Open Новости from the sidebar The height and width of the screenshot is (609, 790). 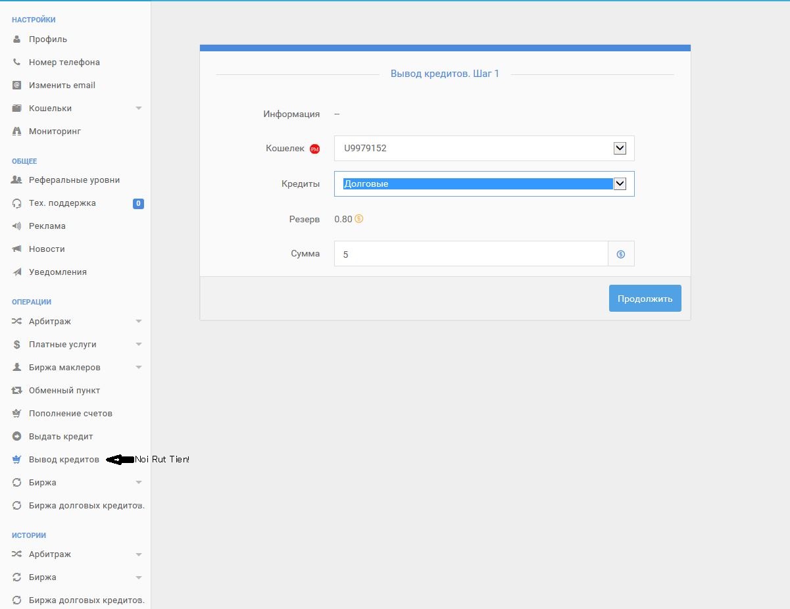click(x=47, y=249)
